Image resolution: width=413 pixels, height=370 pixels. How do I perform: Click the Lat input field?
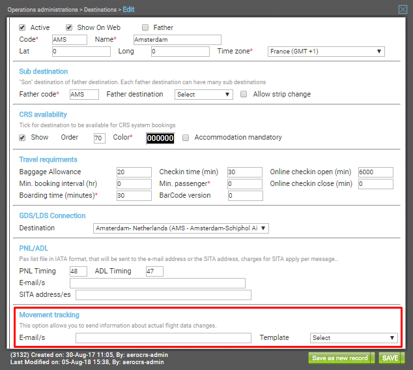[81, 52]
